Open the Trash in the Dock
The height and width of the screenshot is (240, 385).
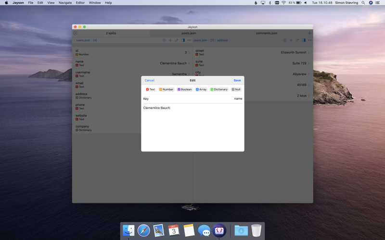click(x=256, y=230)
